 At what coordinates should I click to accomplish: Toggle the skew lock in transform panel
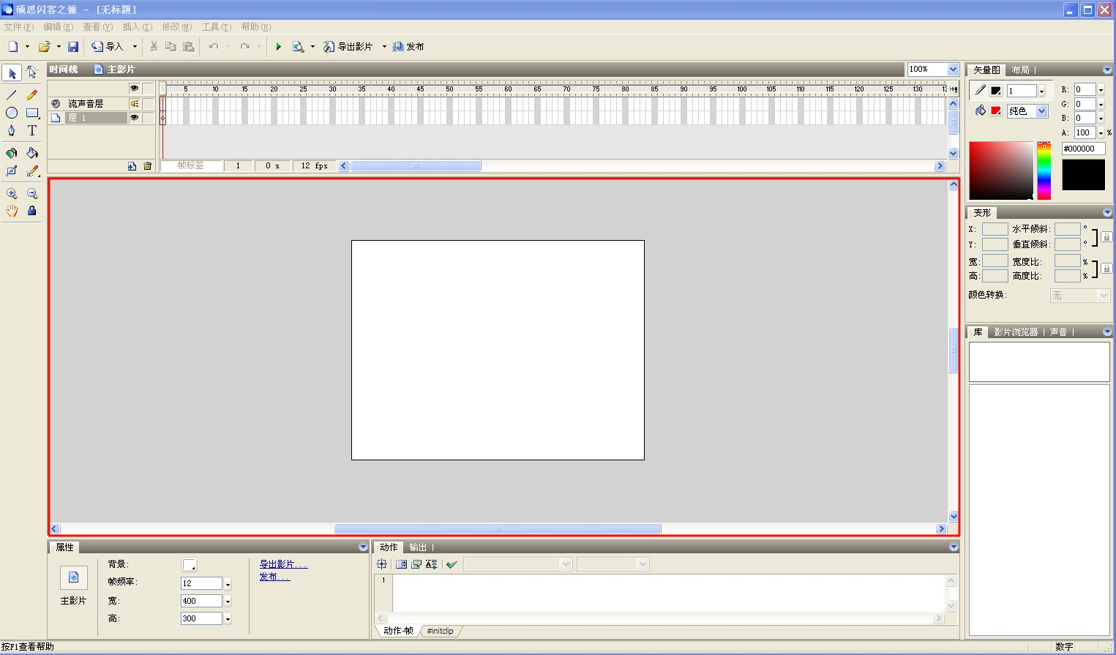coord(1106,237)
